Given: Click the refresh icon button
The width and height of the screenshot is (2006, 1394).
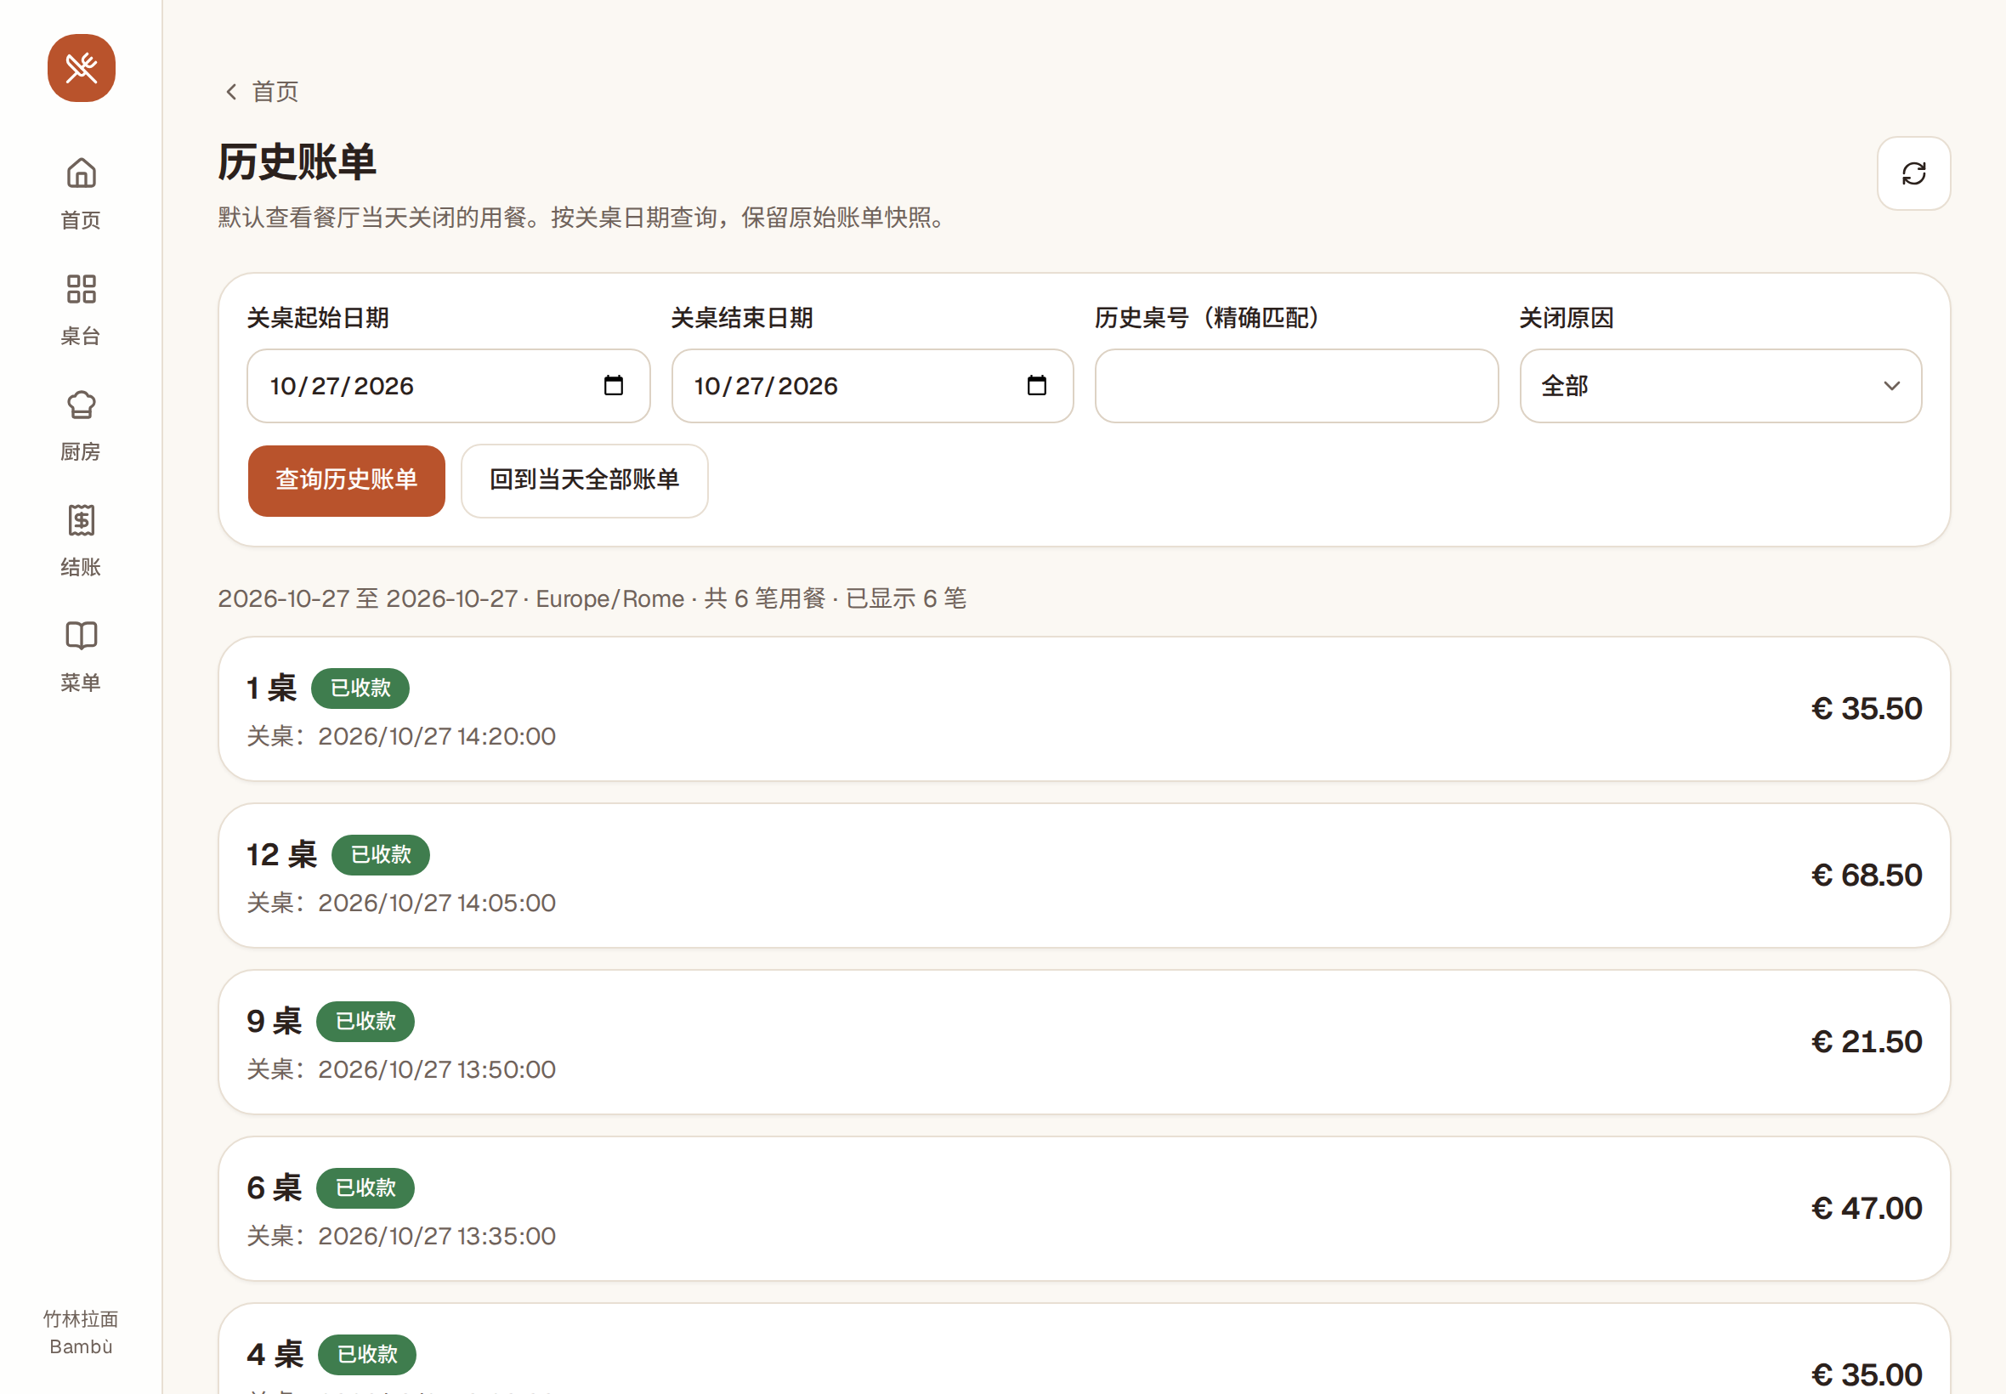Looking at the screenshot, I should tap(1913, 173).
